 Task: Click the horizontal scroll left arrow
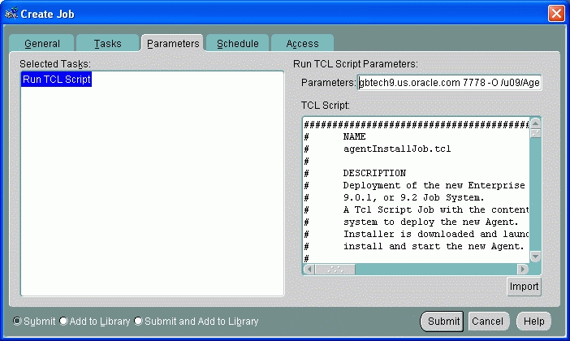coord(309,269)
